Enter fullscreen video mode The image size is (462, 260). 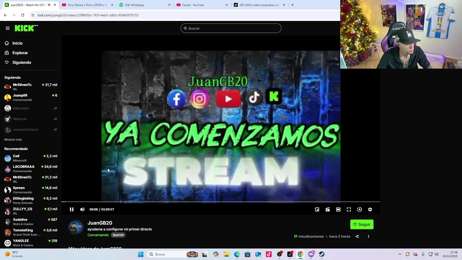pos(349,209)
